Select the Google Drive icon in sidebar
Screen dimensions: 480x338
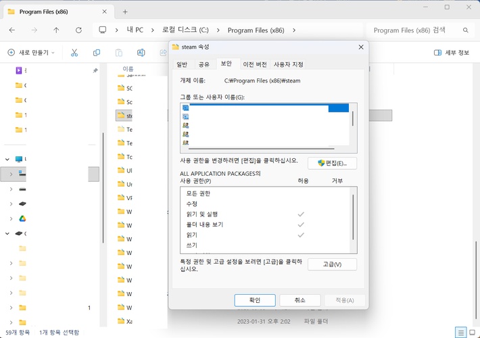pyautogui.click(x=22, y=218)
